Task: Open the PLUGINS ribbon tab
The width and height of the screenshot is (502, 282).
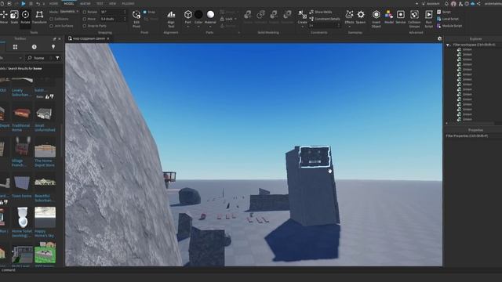Action: click(128, 3)
